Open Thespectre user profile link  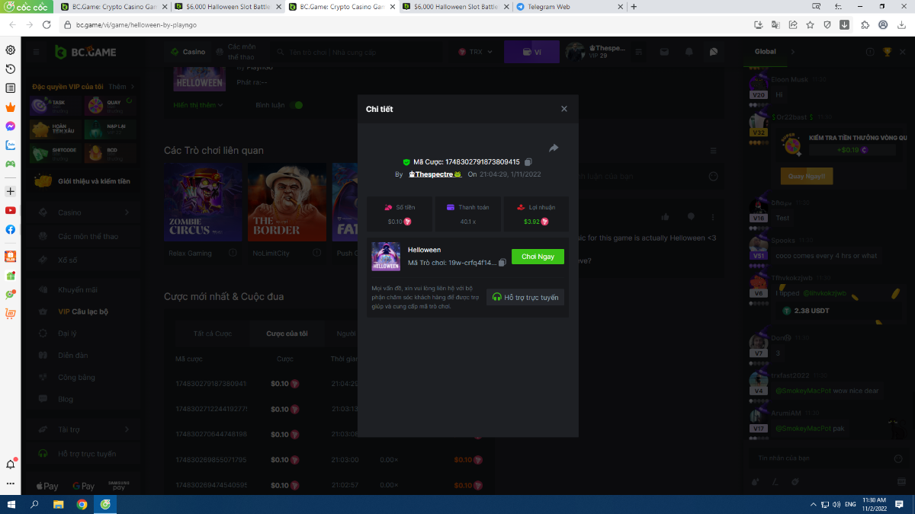(x=435, y=174)
